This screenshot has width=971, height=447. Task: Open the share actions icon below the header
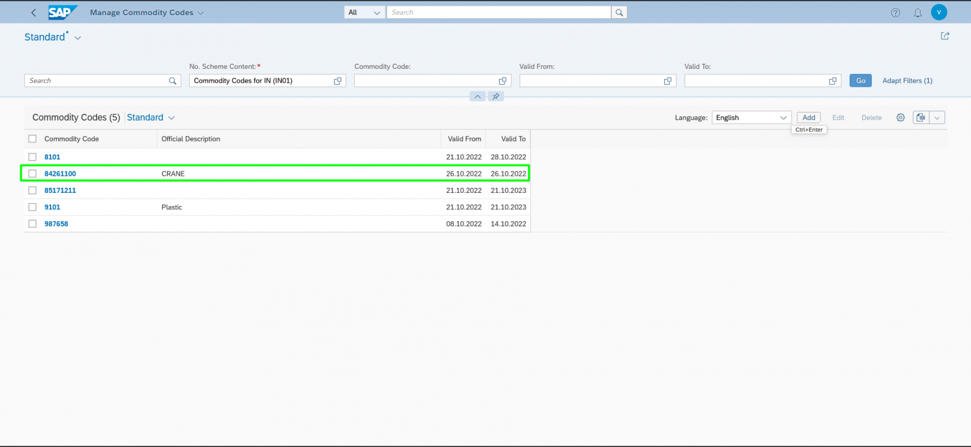tap(944, 36)
